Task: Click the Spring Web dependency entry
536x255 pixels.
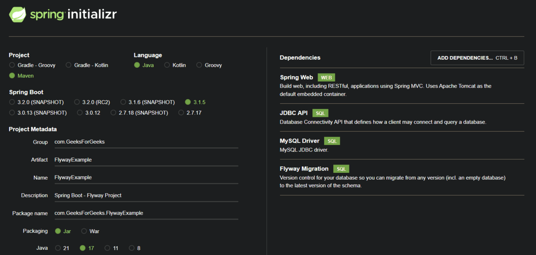Action: pyautogui.click(x=296, y=77)
